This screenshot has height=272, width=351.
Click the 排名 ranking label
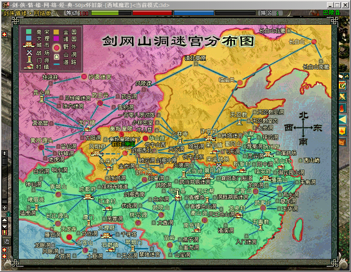(x=266, y=13)
